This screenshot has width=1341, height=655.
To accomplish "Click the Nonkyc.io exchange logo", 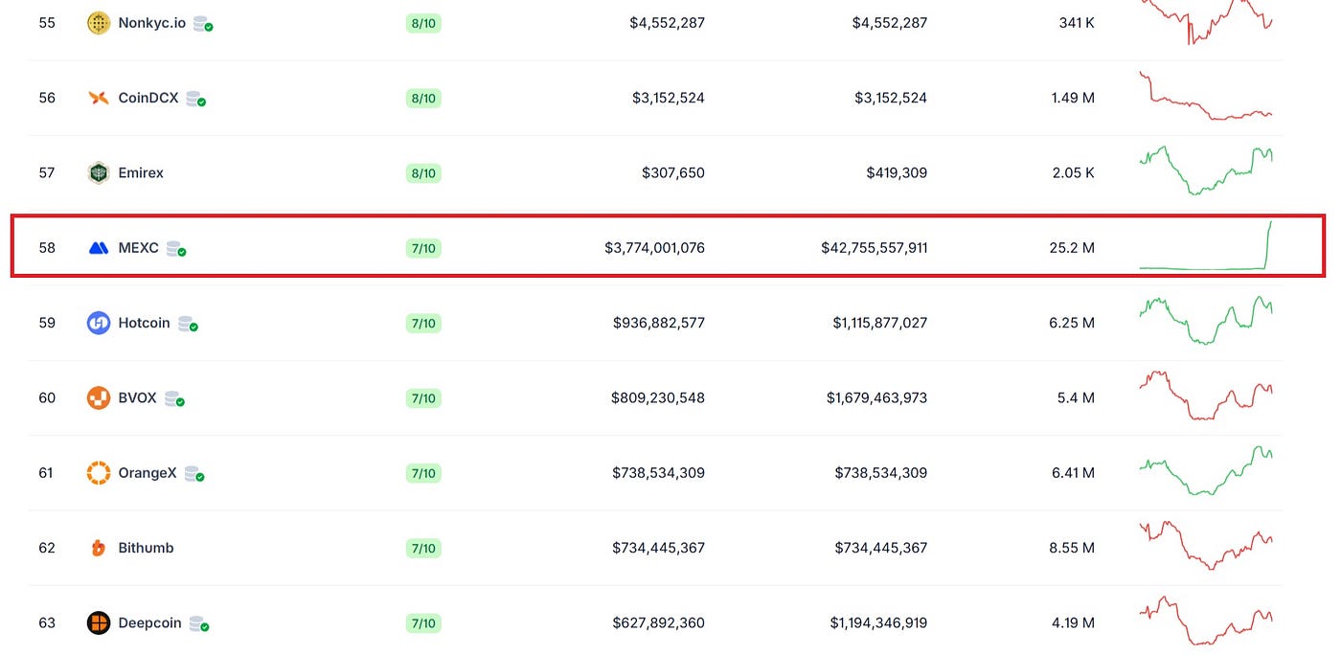I will pos(98,21).
